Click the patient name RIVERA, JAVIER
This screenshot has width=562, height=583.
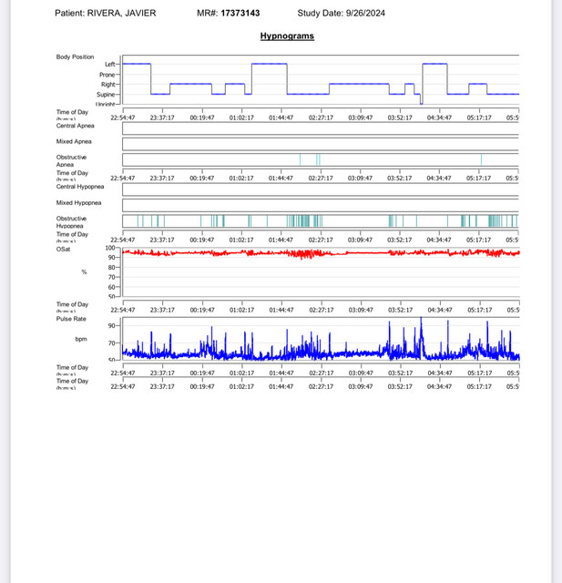(121, 13)
